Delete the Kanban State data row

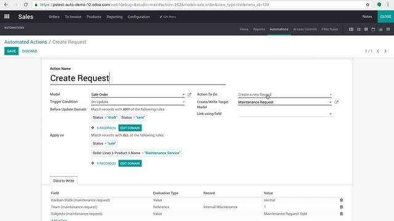[341, 200]
